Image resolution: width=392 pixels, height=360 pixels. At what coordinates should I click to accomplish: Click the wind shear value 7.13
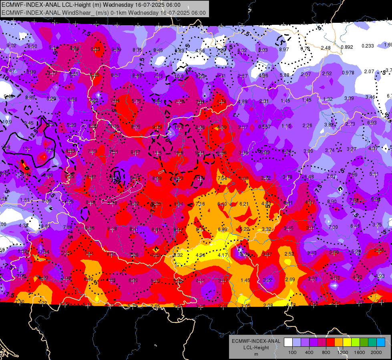pos(92,151)
